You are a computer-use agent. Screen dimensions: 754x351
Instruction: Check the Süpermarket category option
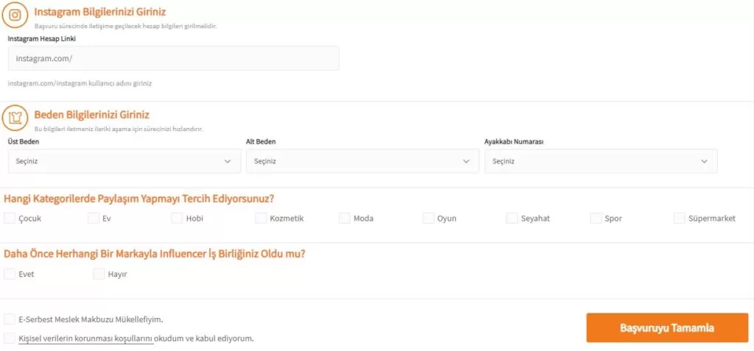(x=680, y=218)
